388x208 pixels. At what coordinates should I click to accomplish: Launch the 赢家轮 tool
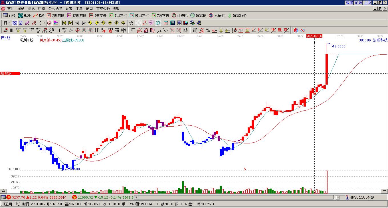(198, 15)
